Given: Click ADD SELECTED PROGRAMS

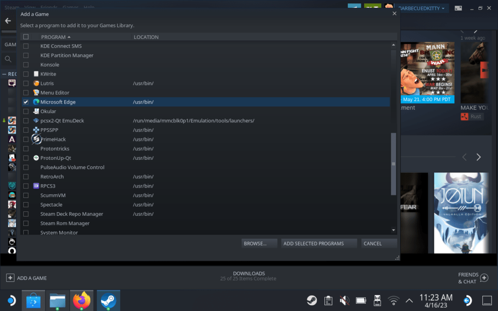Looking at the screenshot, I should tap(319, 243).
